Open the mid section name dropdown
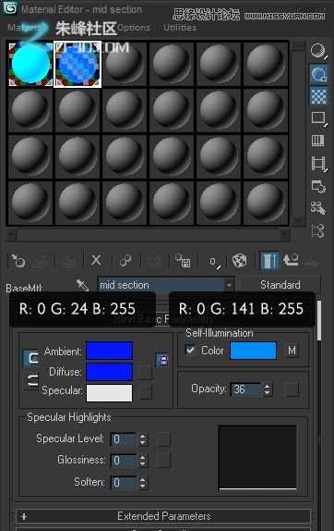This screenshot has height=531, width=334. 230,285
